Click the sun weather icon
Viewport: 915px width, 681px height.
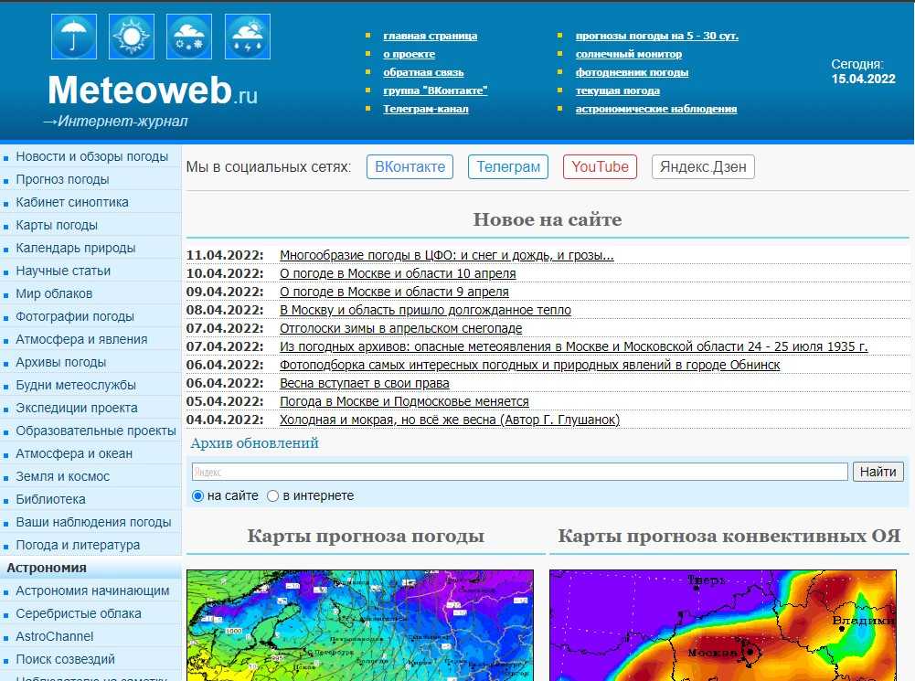pos(132,37)
